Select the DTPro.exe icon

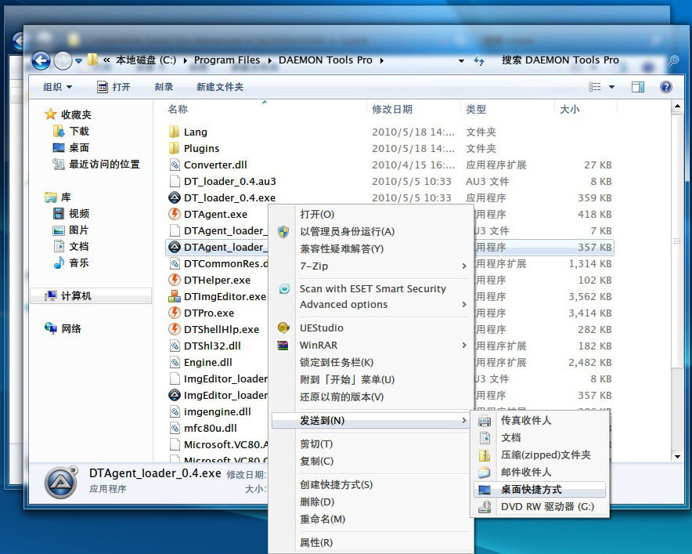click(175, 313)
